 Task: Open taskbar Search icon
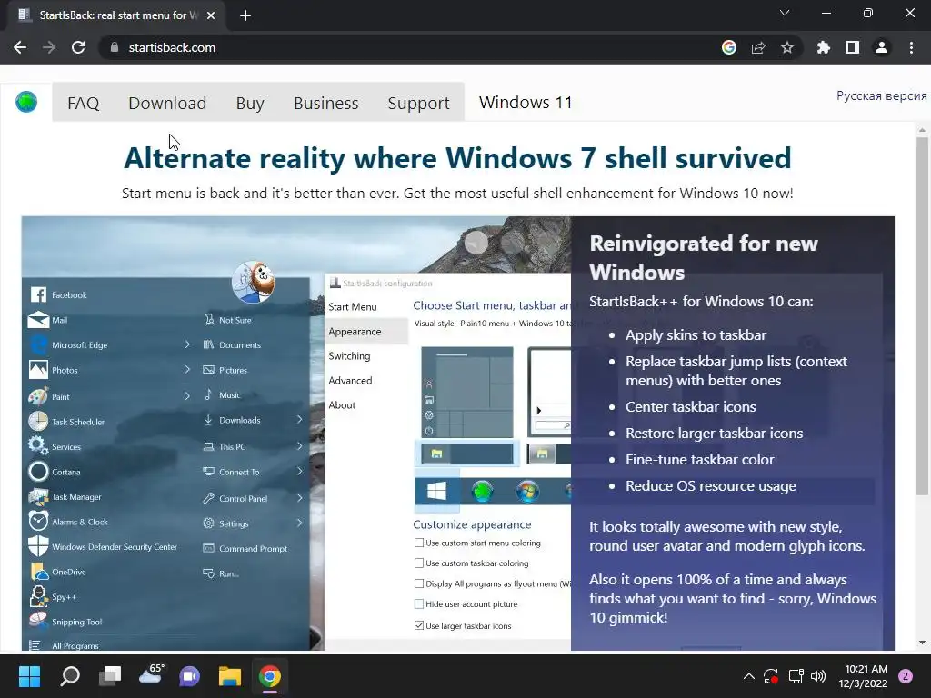(70, 676)
